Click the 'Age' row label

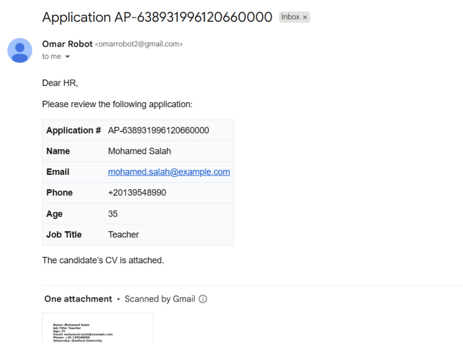tap(54, 214)
